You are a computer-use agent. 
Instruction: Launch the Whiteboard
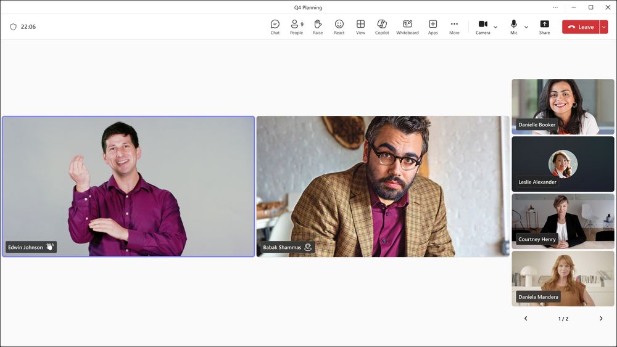tap(407, 27)
